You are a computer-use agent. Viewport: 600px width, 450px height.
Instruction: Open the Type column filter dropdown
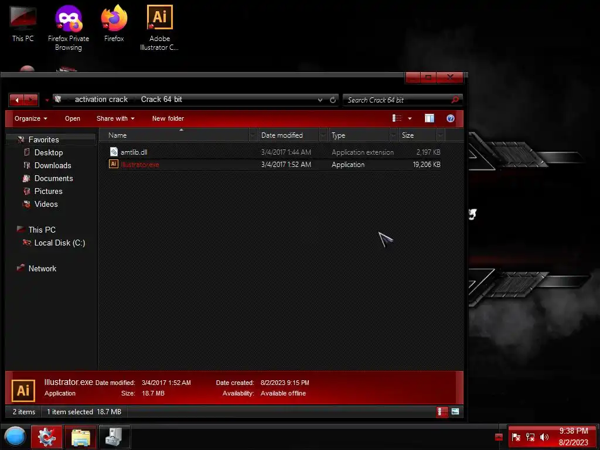[394, 135]
